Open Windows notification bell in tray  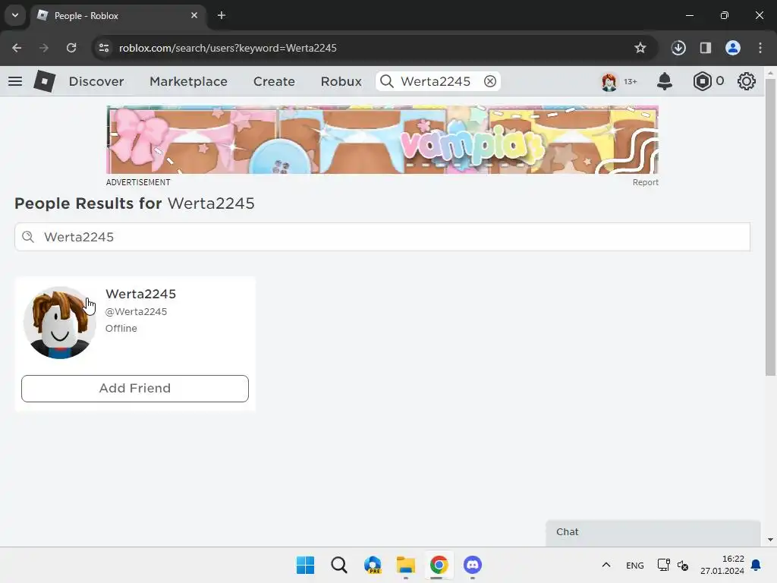[x=756, y=565]
